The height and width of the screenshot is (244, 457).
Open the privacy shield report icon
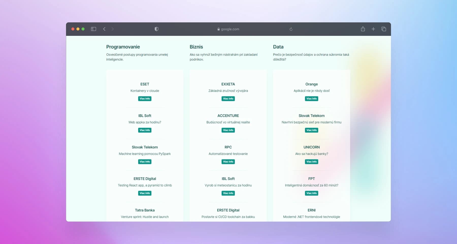click(x=156, y=29)
